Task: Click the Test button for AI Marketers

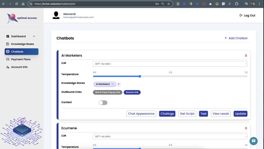Action: [203, 114]
